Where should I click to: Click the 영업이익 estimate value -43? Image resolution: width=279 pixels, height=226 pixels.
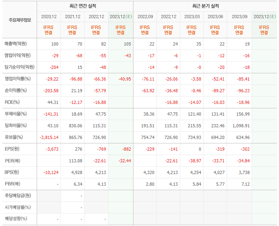[x=127, y=56]
